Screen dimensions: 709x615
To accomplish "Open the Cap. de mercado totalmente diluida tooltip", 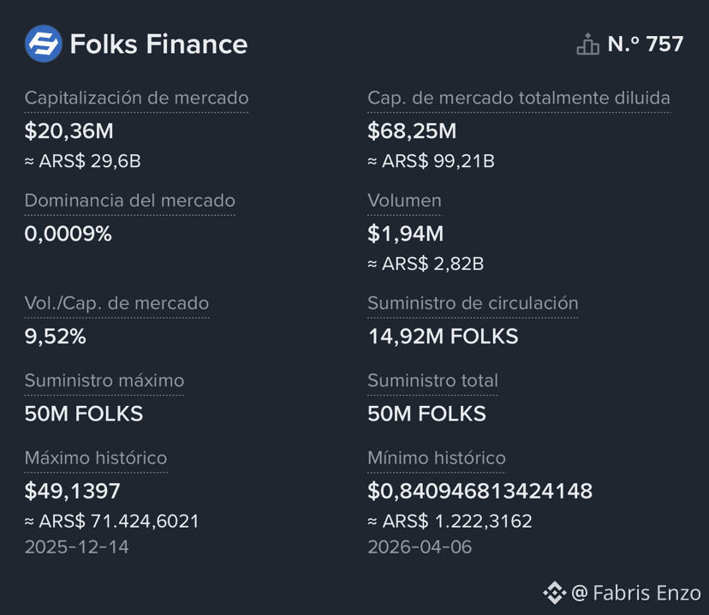I will [x=519, y=98].
